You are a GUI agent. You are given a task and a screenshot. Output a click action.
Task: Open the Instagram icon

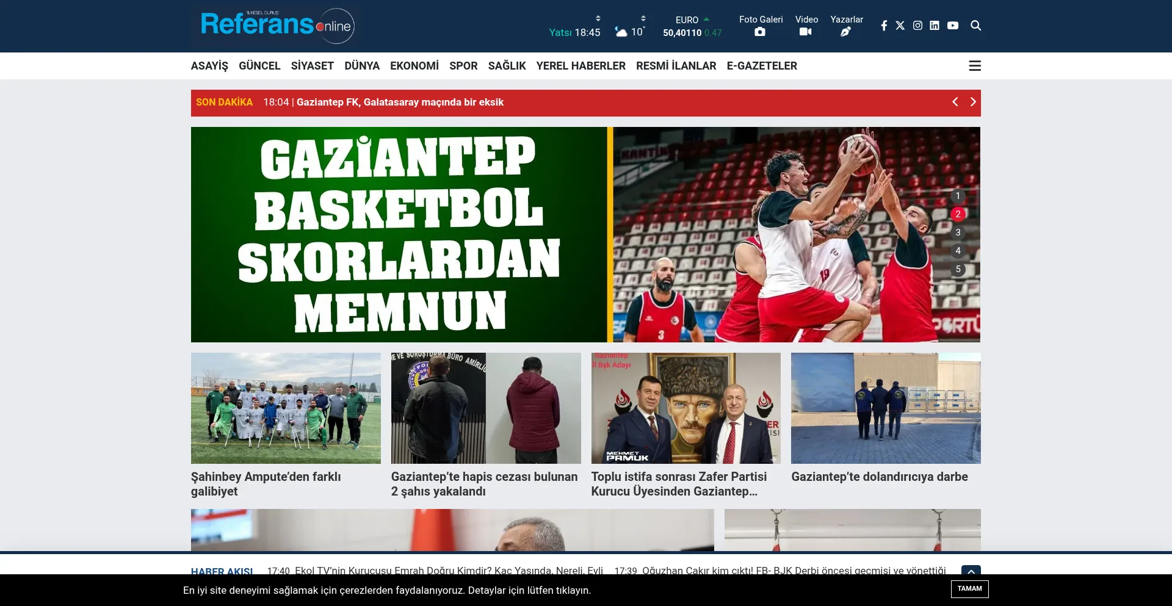[917, 25]
